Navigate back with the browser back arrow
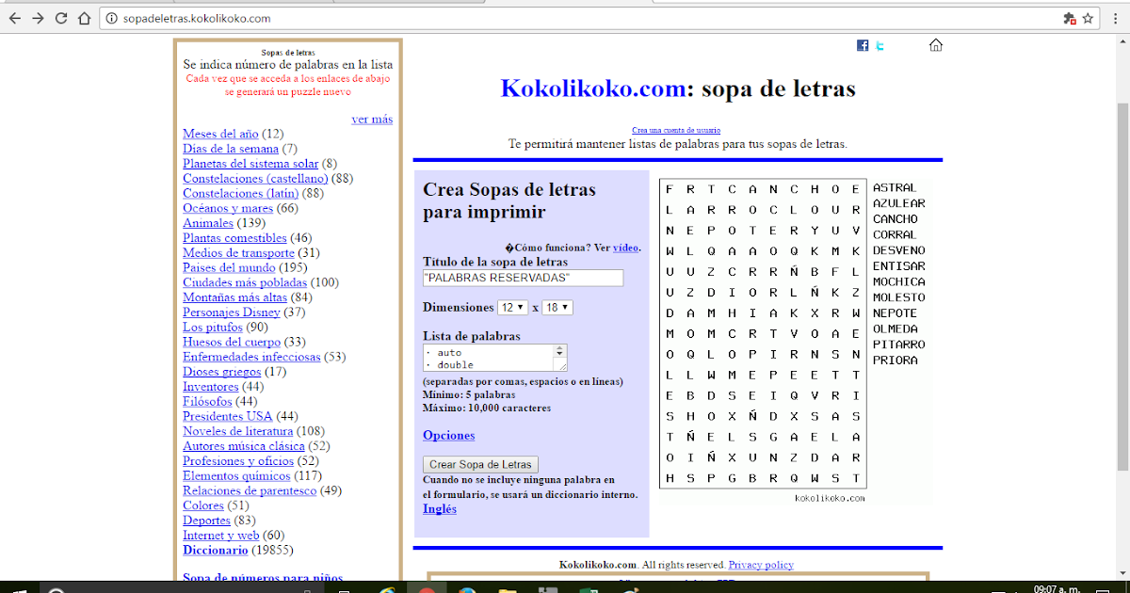The image size is (1130, 593). click(x=14, y=17)
